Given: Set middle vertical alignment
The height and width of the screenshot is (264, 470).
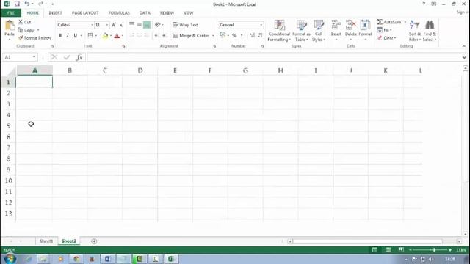Looking at the screenshot, I should pyautogui.click(x=140, y=24).
